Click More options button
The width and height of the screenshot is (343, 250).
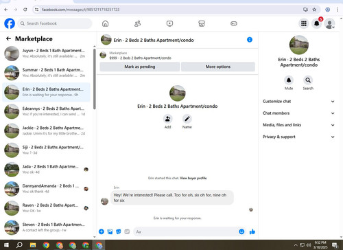coord(218,67)
